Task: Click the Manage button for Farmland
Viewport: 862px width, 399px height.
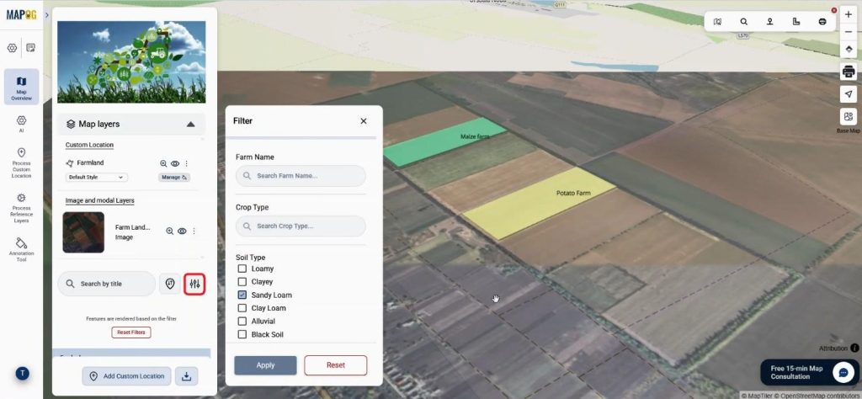Action: [x=174, y=178]
